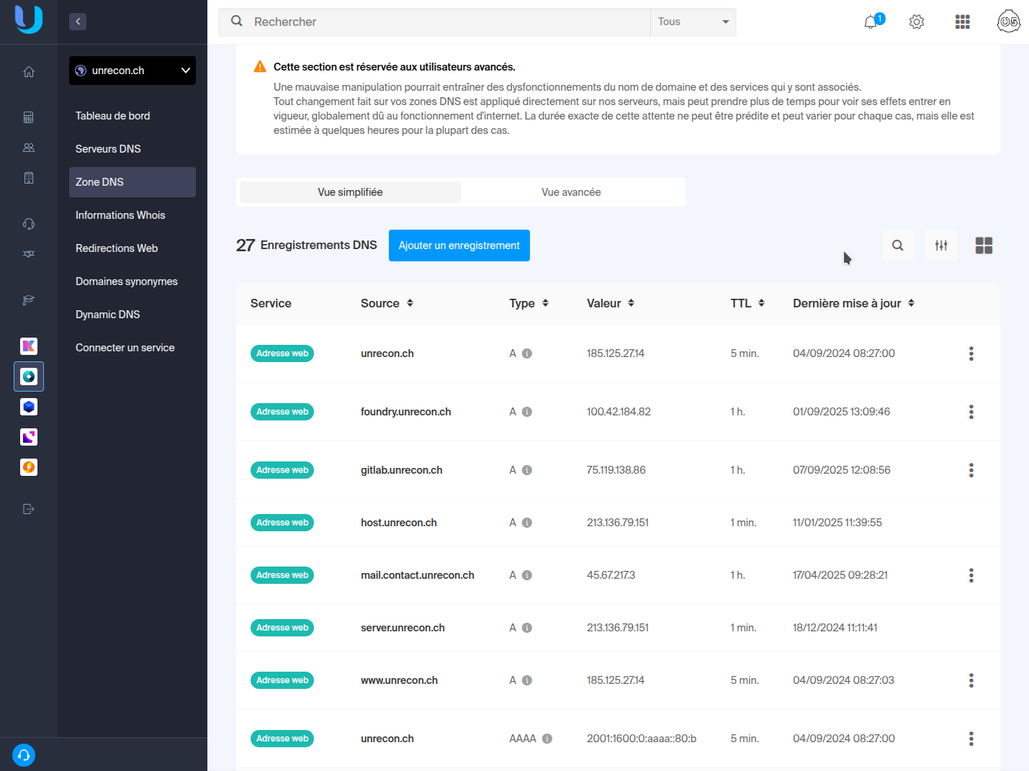Open Serveurs DNS menu item
Image resolution: width=1029 pixels, height=771 pixels.
(132, 149)
